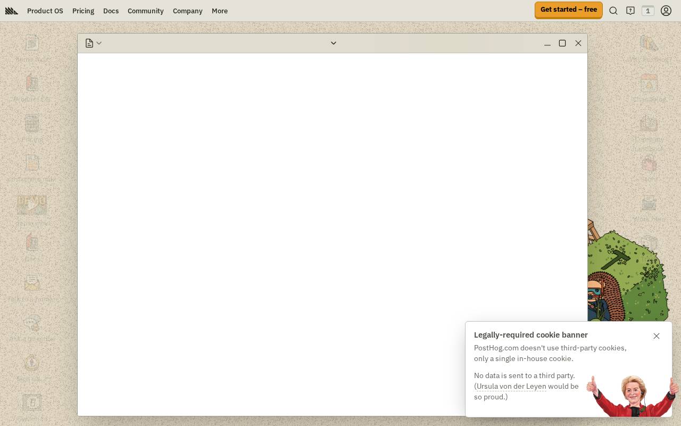Open the home.mdx desktop icon
This screenshot has height=426, width=681.
click(32, 48)
